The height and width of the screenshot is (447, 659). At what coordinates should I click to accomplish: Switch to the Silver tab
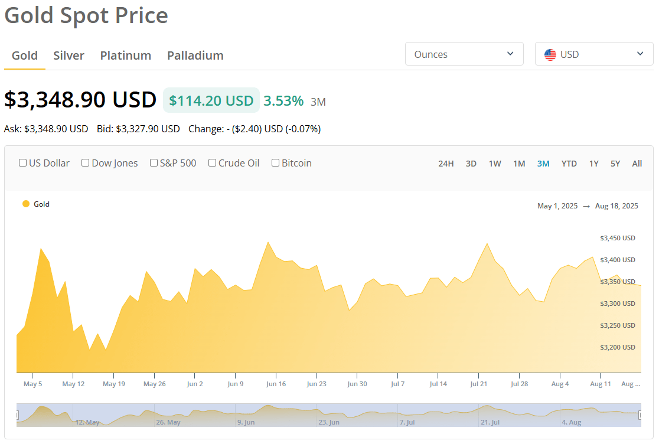68,55
